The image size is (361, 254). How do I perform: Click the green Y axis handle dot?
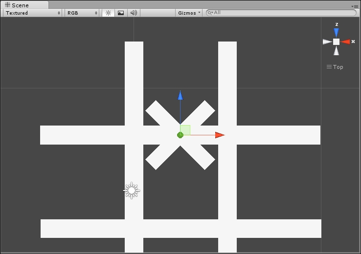pos(180,135)
